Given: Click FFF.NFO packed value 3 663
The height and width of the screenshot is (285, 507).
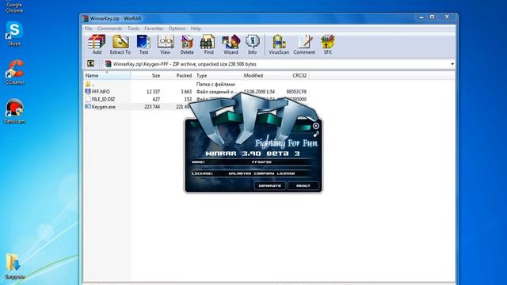Looking at the screenshot, I should pyautogui.click(x=186, y=92).
